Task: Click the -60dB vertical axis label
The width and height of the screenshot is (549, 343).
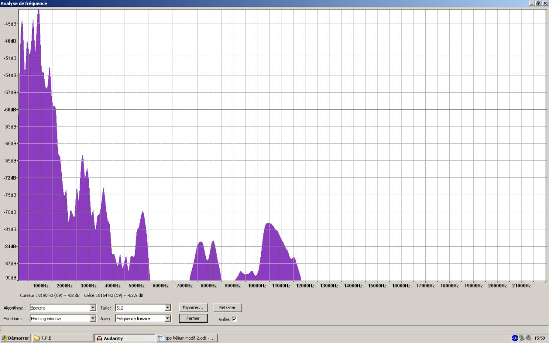Action: (9, 109)
